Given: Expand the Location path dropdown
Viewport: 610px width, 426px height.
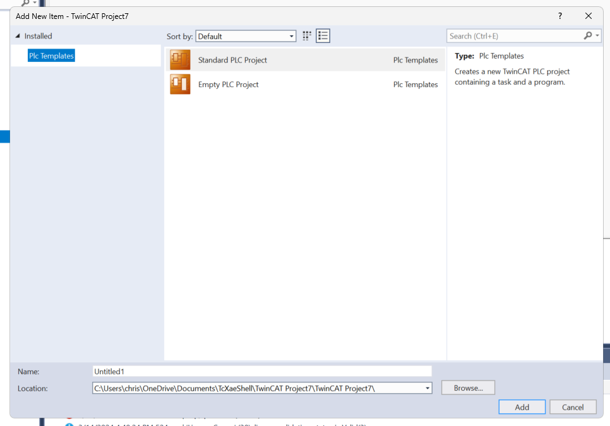Looking at the screenshot, I should [427, 388].
